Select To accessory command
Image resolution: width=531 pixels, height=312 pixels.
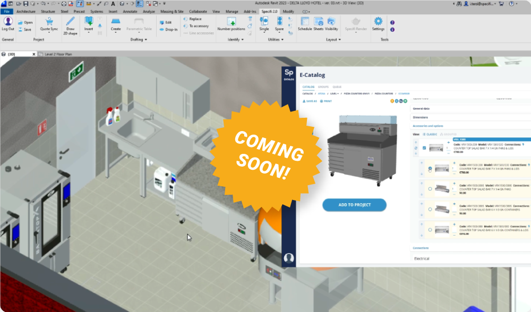click(x=196, y=26)
